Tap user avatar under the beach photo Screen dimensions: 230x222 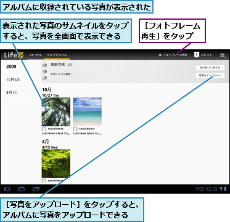pyautogui.click(x=75, y=129)
